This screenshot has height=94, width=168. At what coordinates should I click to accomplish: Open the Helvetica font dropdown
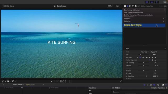pos(145,52)
